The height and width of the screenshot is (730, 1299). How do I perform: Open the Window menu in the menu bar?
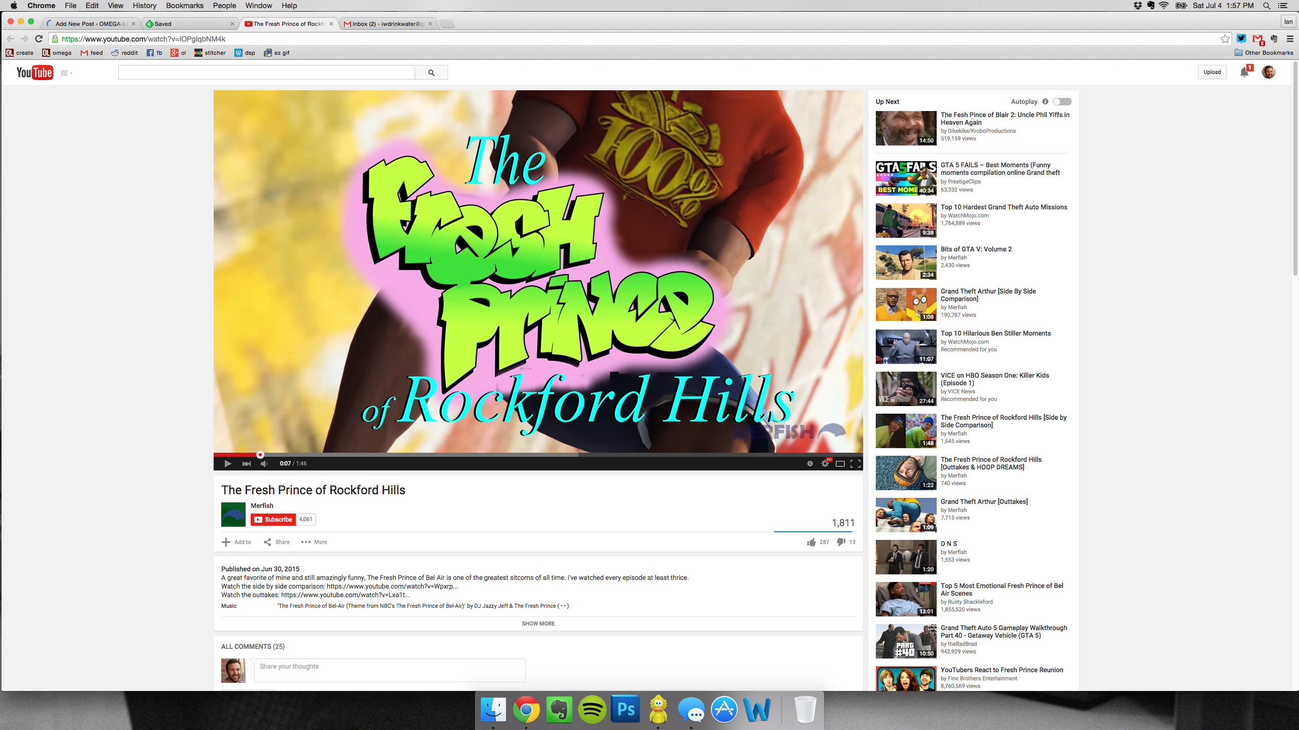tap(259, 6)
